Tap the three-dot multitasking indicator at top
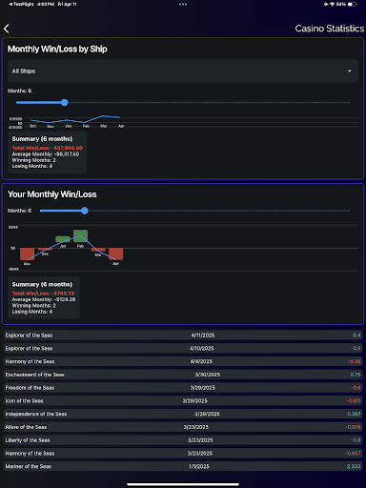The image size is (366, 488). (183, 4)
